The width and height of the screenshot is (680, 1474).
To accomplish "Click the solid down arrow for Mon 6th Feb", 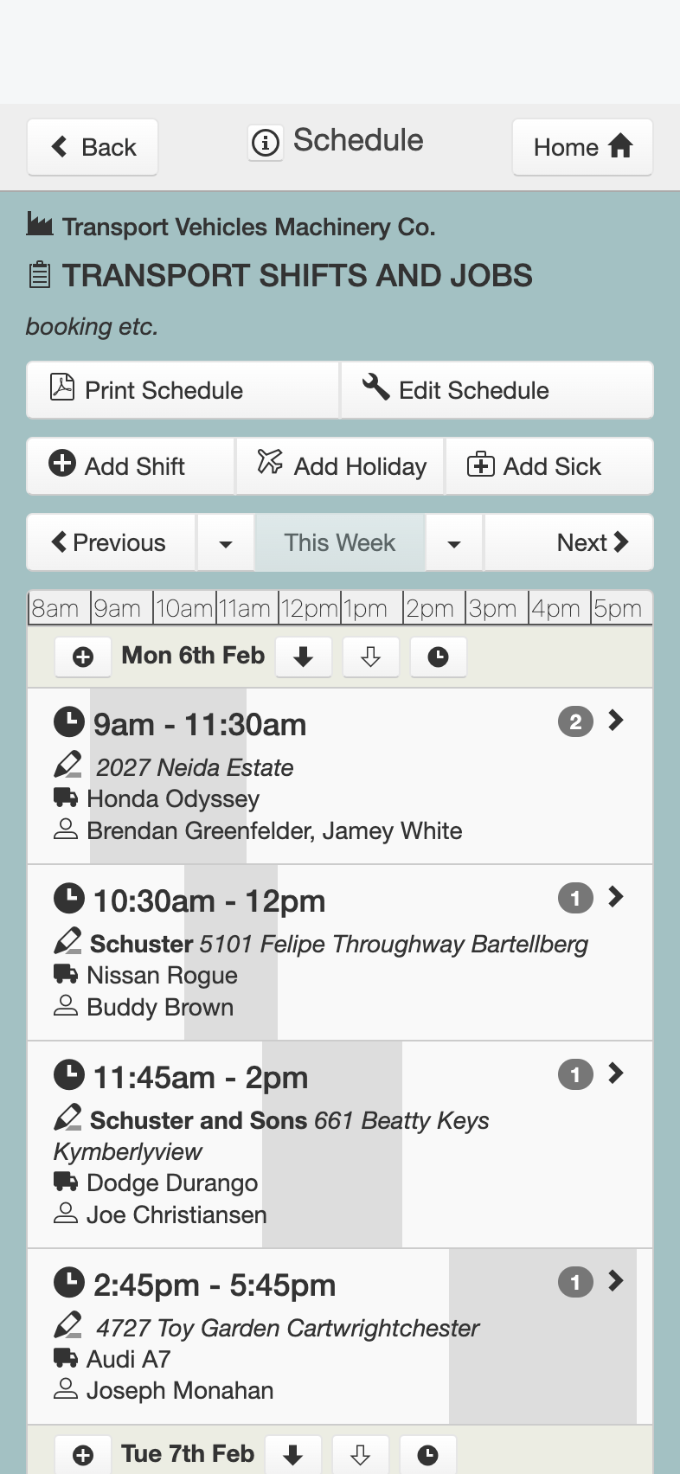I will (x=303, y=657).
